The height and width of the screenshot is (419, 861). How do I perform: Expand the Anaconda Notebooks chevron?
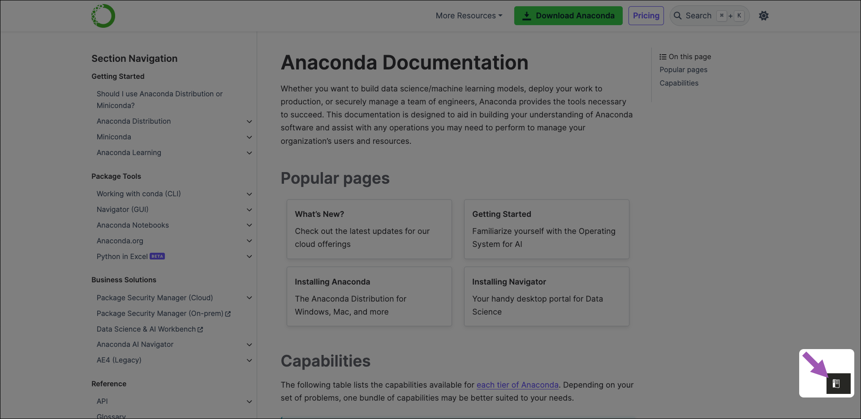pos(250,225)
